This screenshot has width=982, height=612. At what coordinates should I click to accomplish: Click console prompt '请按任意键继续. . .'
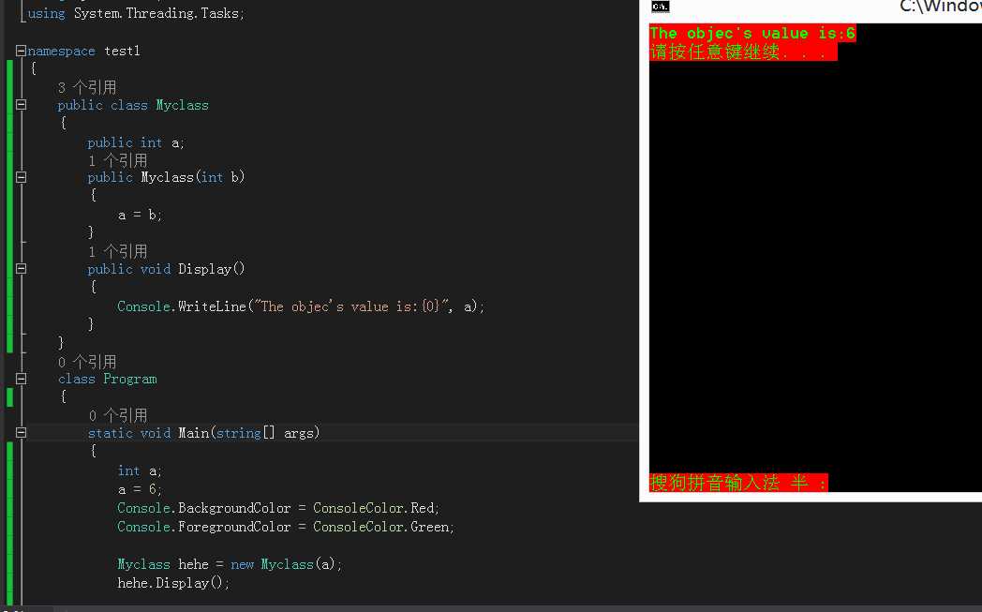pos(743,52)
